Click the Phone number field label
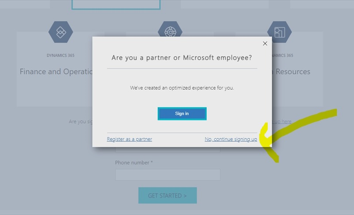Viewport: 354px width, 215px height. point(134,162)
